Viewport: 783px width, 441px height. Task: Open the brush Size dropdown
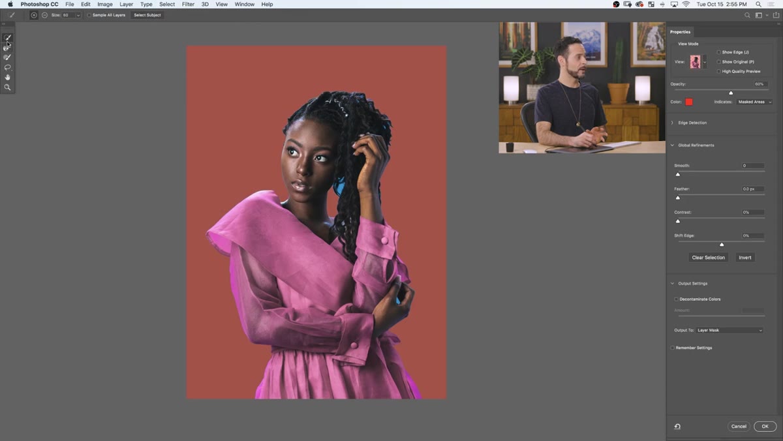point(78,15)
